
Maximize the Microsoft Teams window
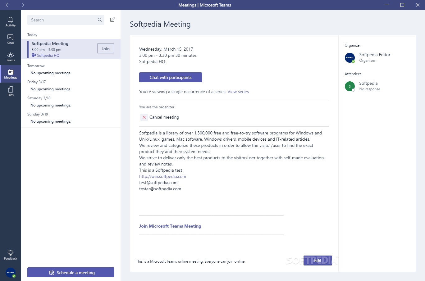(402, 5)
